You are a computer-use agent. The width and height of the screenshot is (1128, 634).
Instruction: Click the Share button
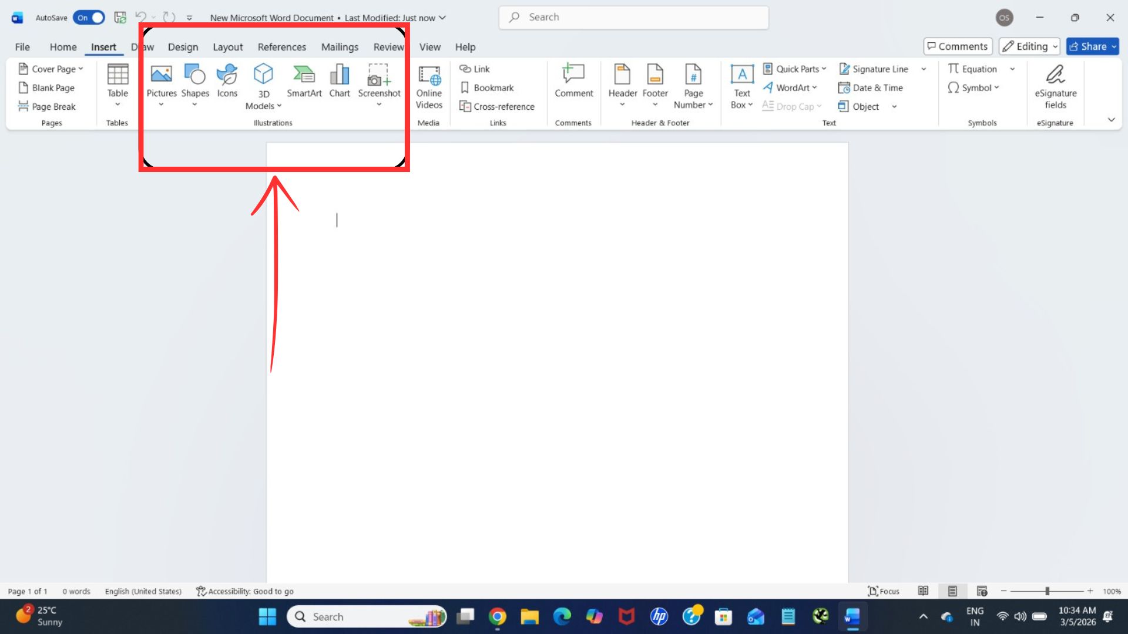(x=1087, y=46)
